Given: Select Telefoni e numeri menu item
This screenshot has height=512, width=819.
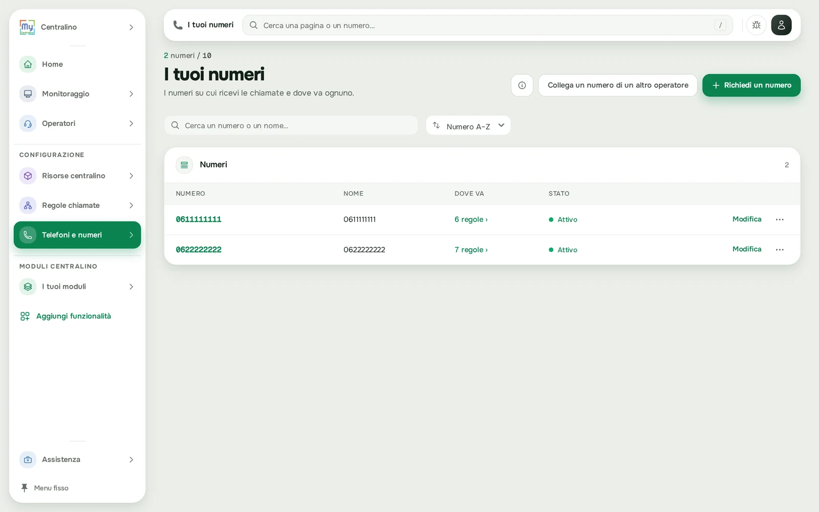Looking at the screenshot, I should coord(77,235).
